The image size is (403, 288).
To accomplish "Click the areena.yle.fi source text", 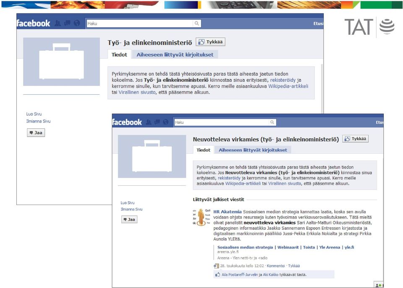I will (x=228, y=252).
